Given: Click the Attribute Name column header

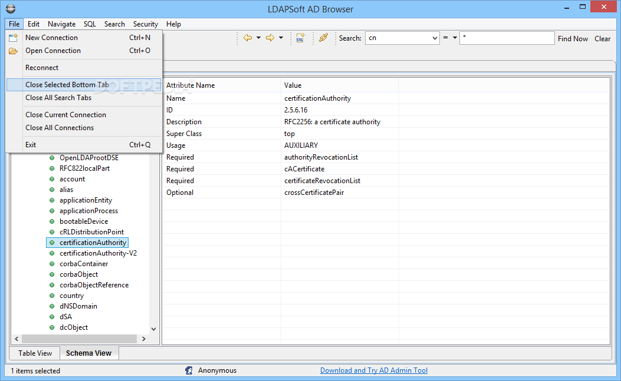Looking at the screenshot, I should (x=221, y=85).
